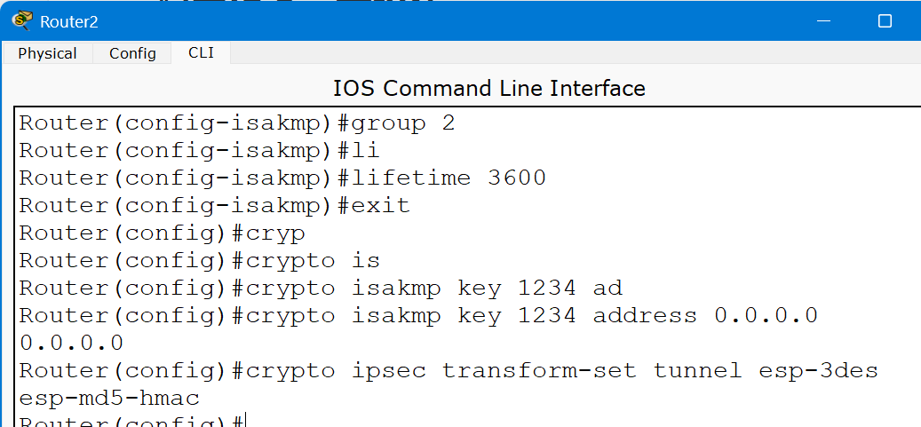Click the wrapped '0.0.0.0' mask line
This screenshot has height=427, width=921.
point(71,343)
